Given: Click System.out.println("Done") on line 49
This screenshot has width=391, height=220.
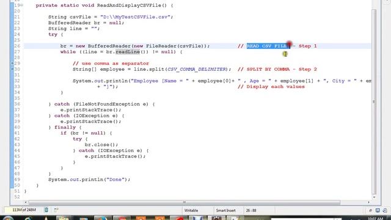Looking at the screenshot, I should tap(89, 180).
